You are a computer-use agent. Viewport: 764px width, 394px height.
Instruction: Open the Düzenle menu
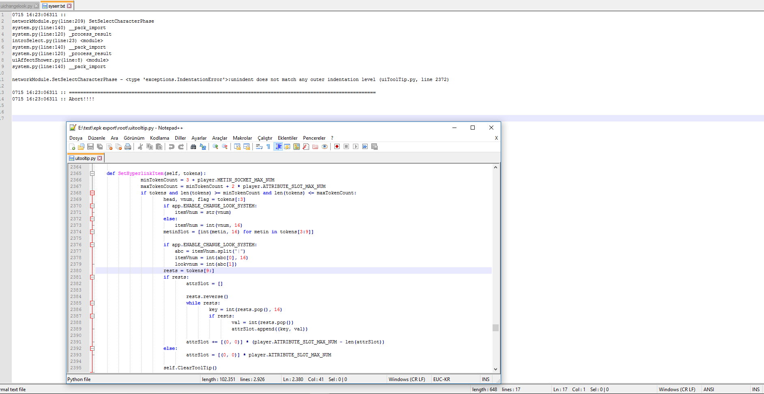[97, 138]
